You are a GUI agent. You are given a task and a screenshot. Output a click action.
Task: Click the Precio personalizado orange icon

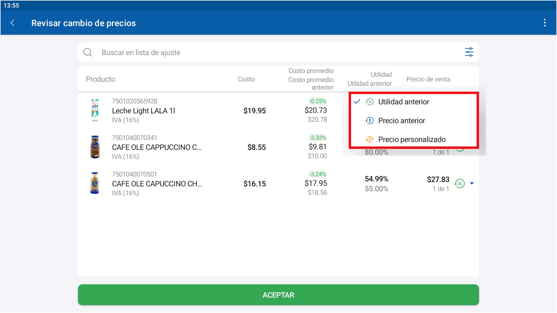point(370,140)
